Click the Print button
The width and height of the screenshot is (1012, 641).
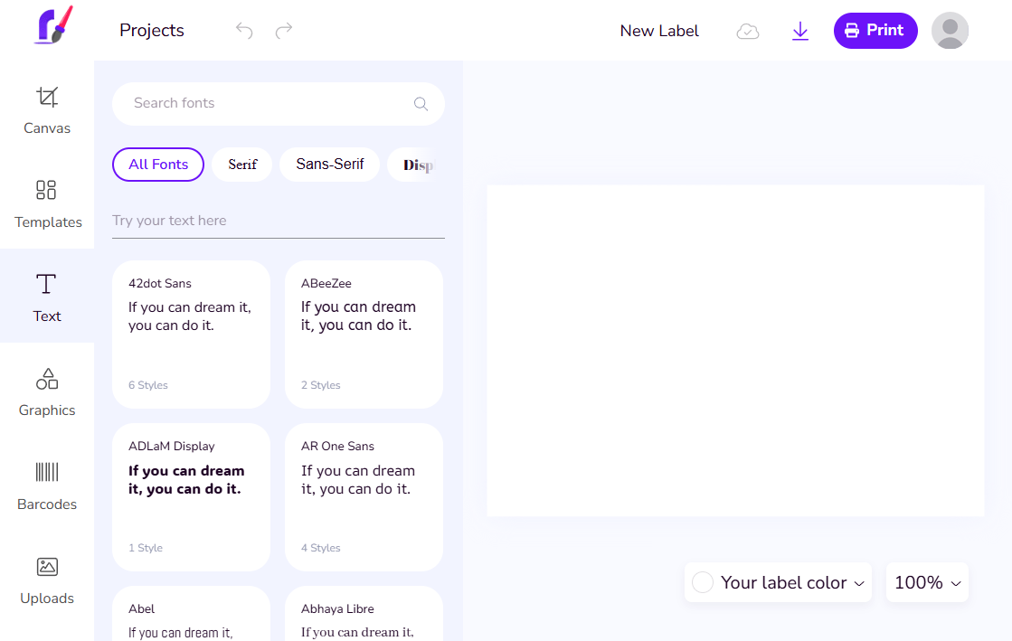point(875,31)
